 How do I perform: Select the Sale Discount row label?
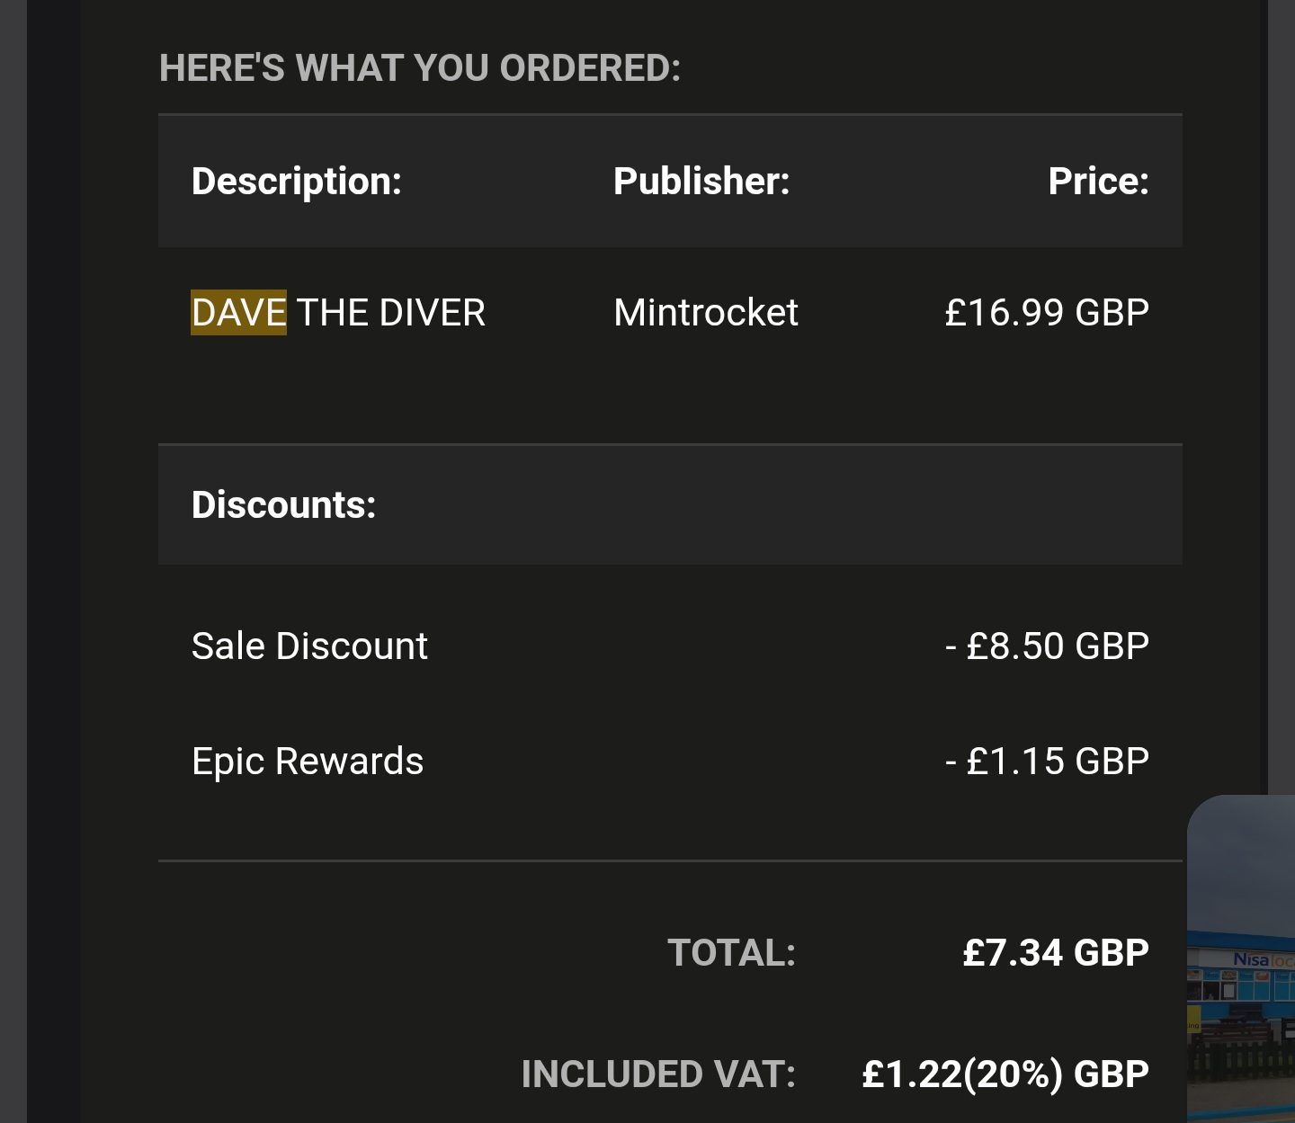tap(309, 646)
